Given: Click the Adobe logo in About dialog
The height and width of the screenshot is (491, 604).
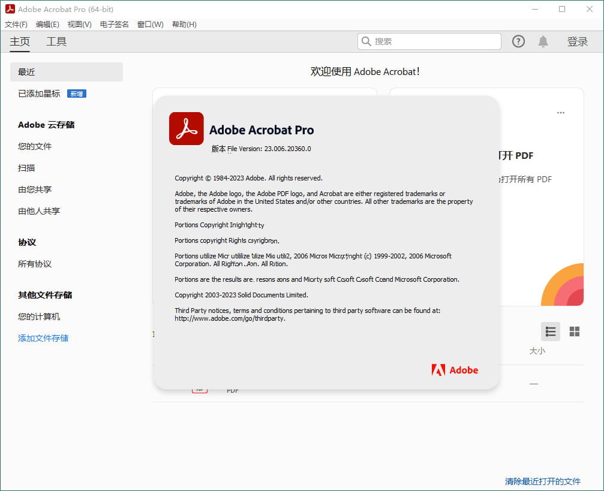Looking at the screenshot, I should point(455,370).
